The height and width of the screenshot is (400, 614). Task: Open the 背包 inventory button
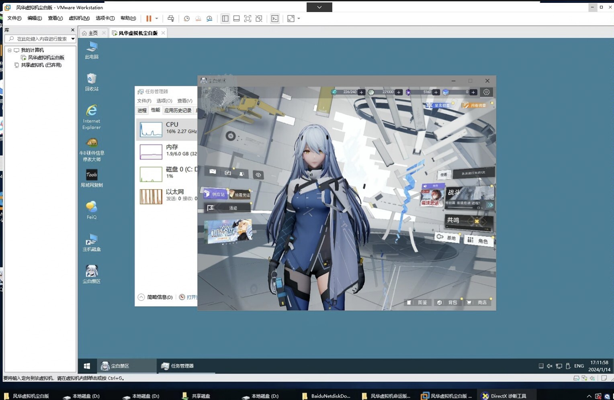(448, 302)
